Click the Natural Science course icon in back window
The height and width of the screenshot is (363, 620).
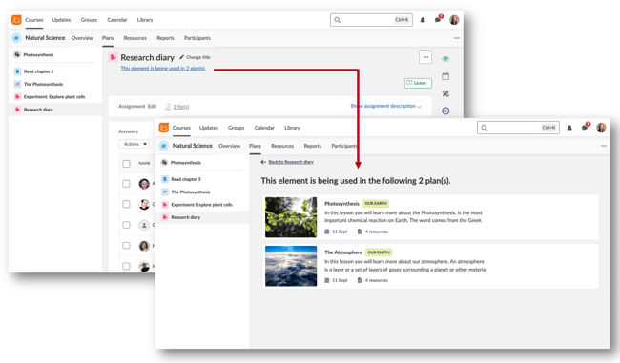(x=16, y=38)
